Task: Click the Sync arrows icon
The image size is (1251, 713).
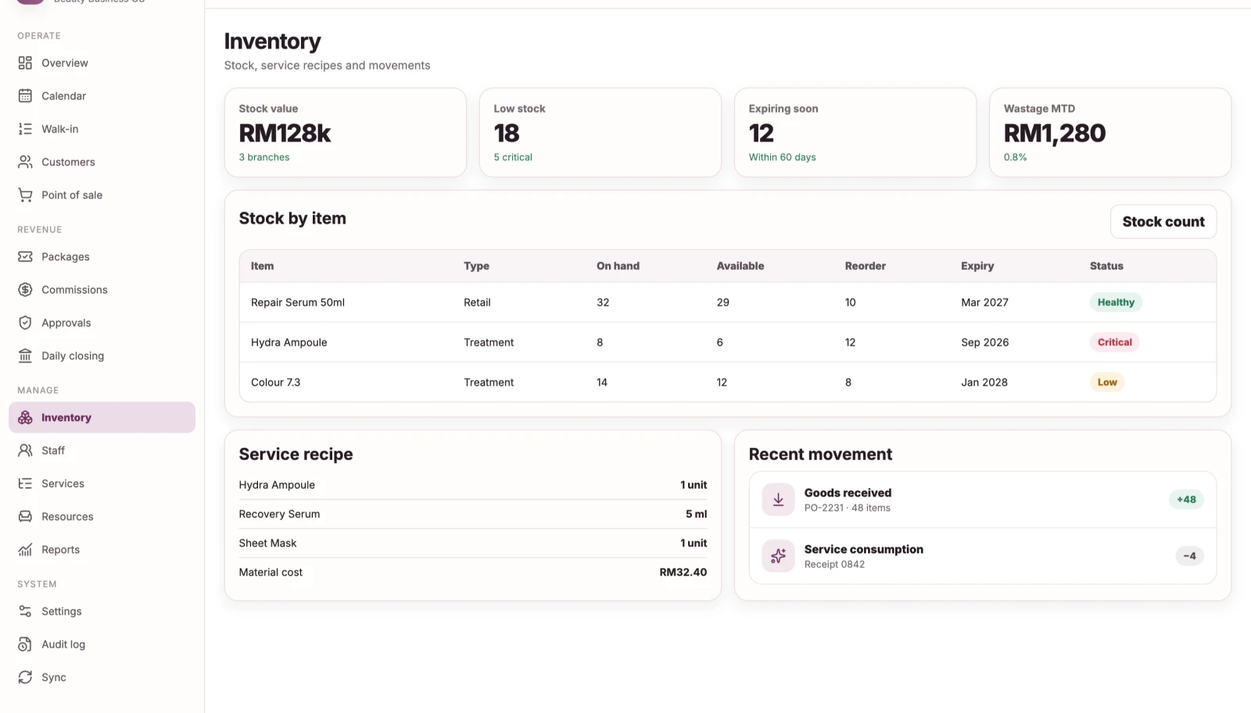Action: click(25, 677)
